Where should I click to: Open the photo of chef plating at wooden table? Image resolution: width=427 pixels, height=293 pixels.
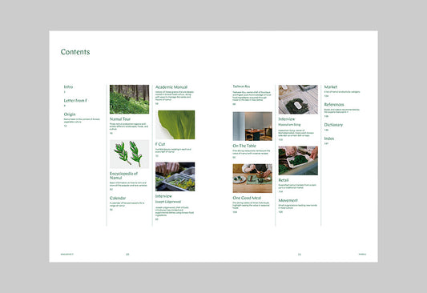click(252, 179)
